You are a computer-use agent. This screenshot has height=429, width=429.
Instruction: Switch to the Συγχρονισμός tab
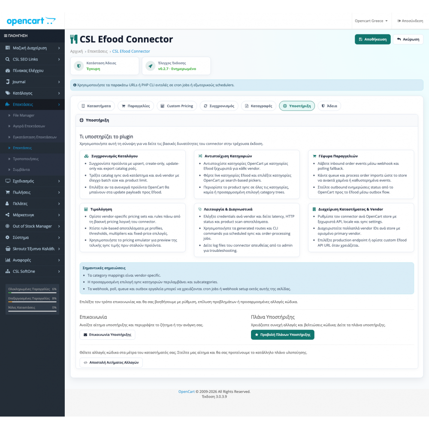[x=219, y=106]
